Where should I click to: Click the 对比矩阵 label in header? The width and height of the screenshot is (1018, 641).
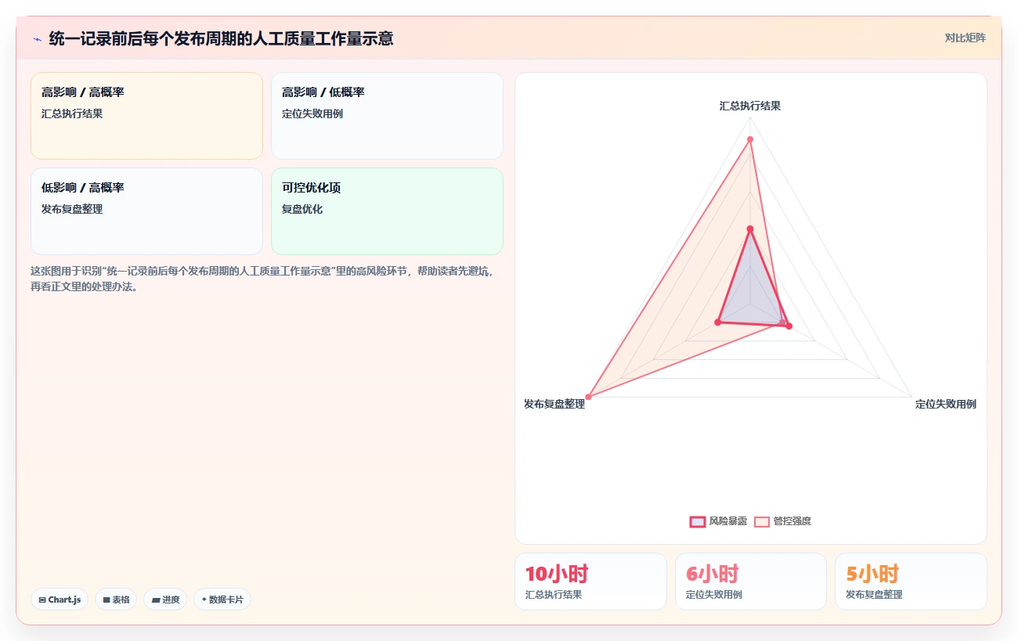[965, 38]
